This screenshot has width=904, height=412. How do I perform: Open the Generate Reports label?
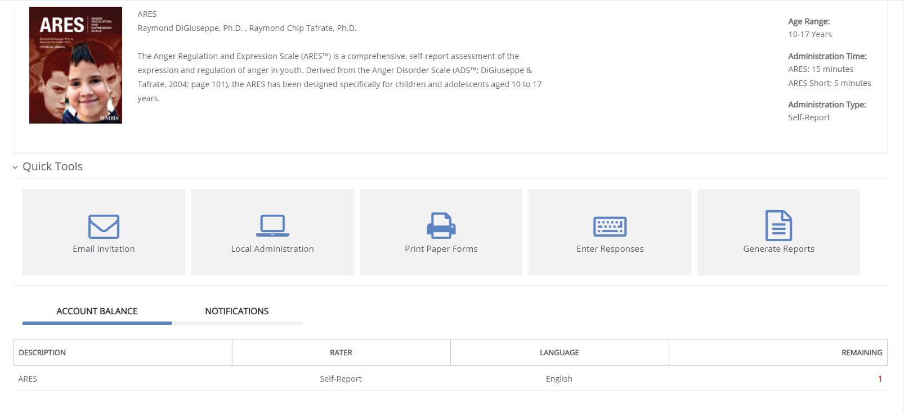click(x=779, y=249)
